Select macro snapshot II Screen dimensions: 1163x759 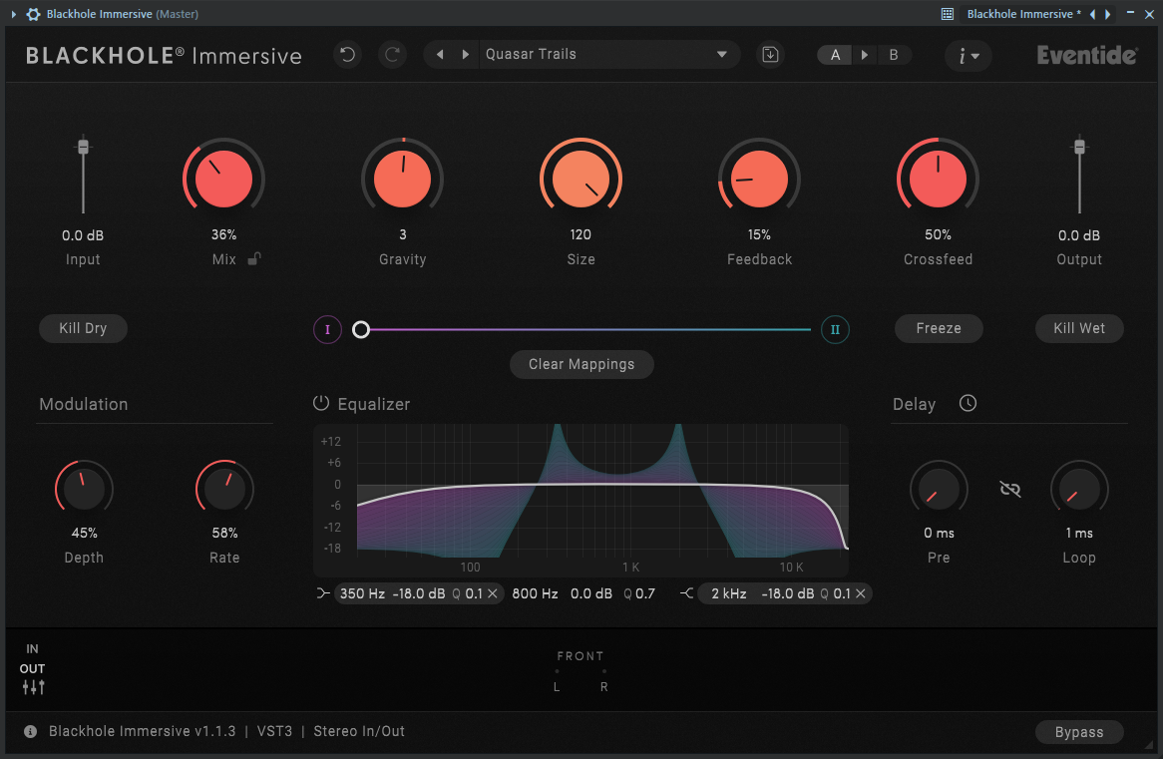835,329
